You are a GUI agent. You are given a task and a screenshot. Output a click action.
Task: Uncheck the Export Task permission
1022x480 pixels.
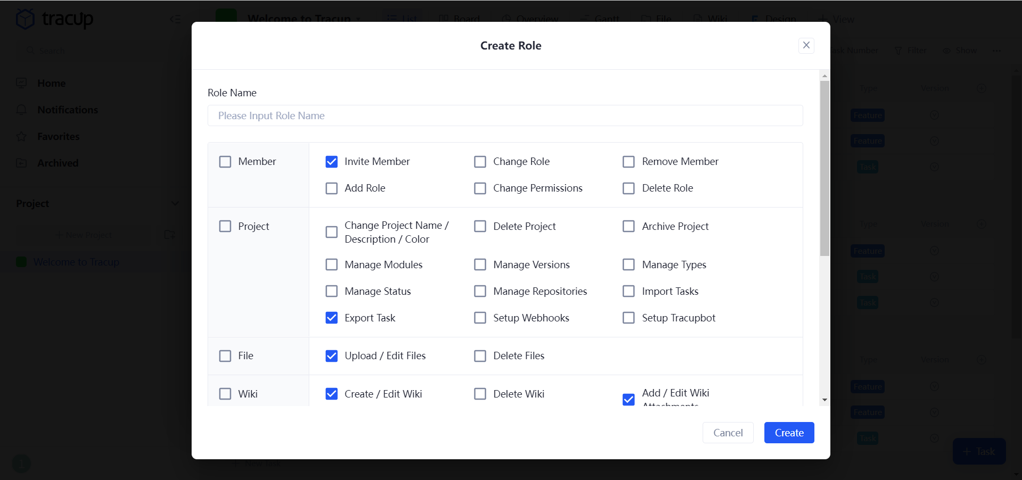tap(331, 318)
